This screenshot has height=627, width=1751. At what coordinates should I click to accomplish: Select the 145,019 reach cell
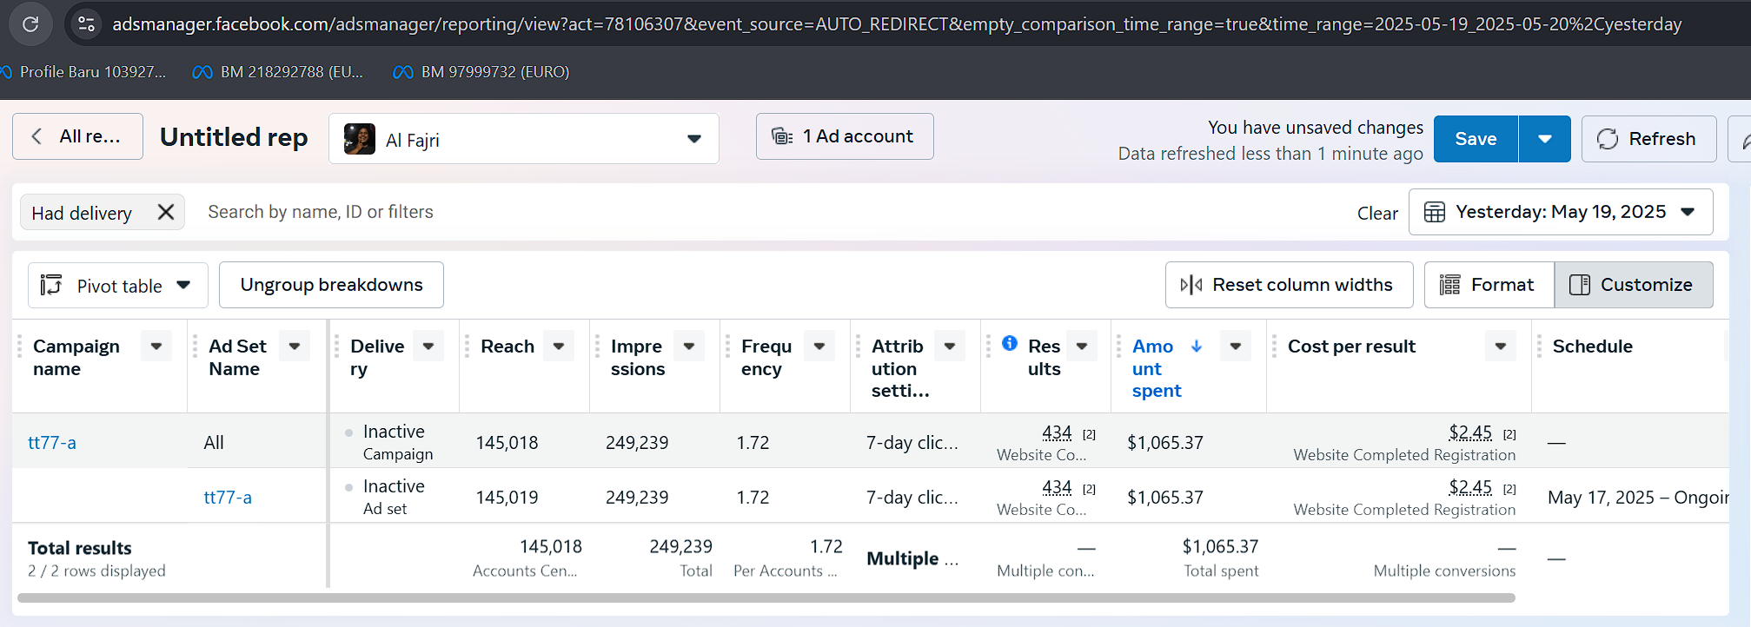(507, 498)
